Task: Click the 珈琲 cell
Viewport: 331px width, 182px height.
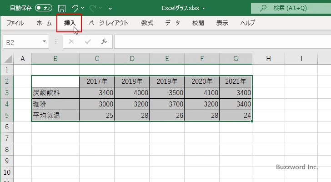Action: (x=55, y=104)
